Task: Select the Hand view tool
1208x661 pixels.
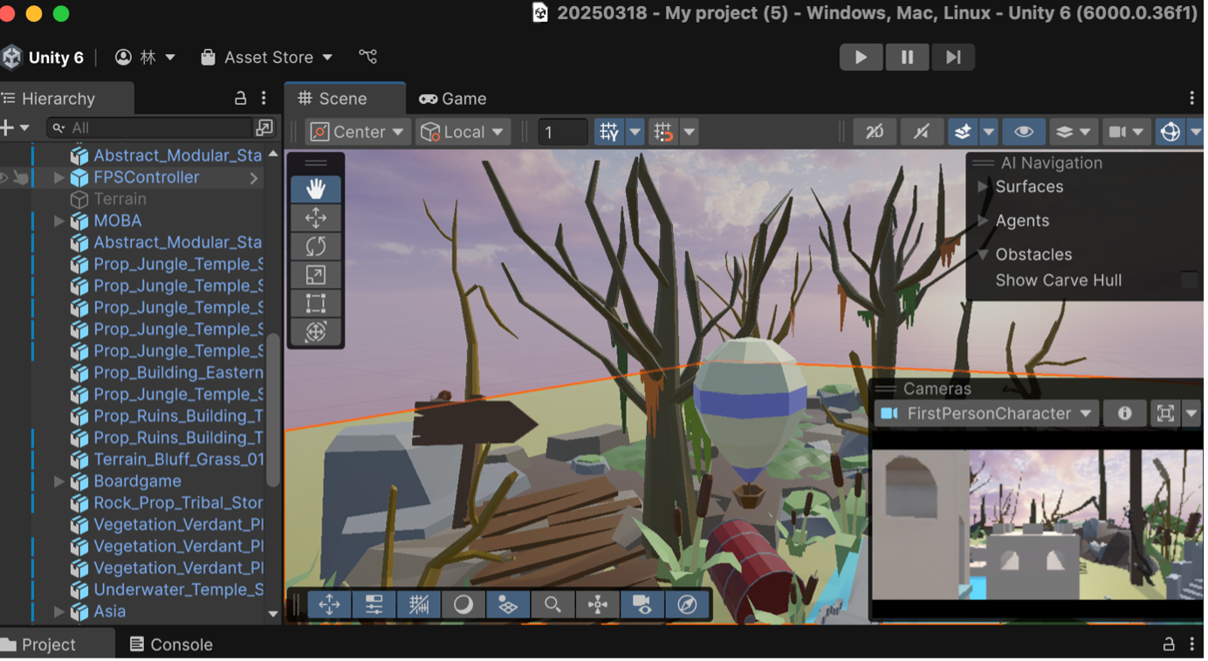Action: coord(316,189)
